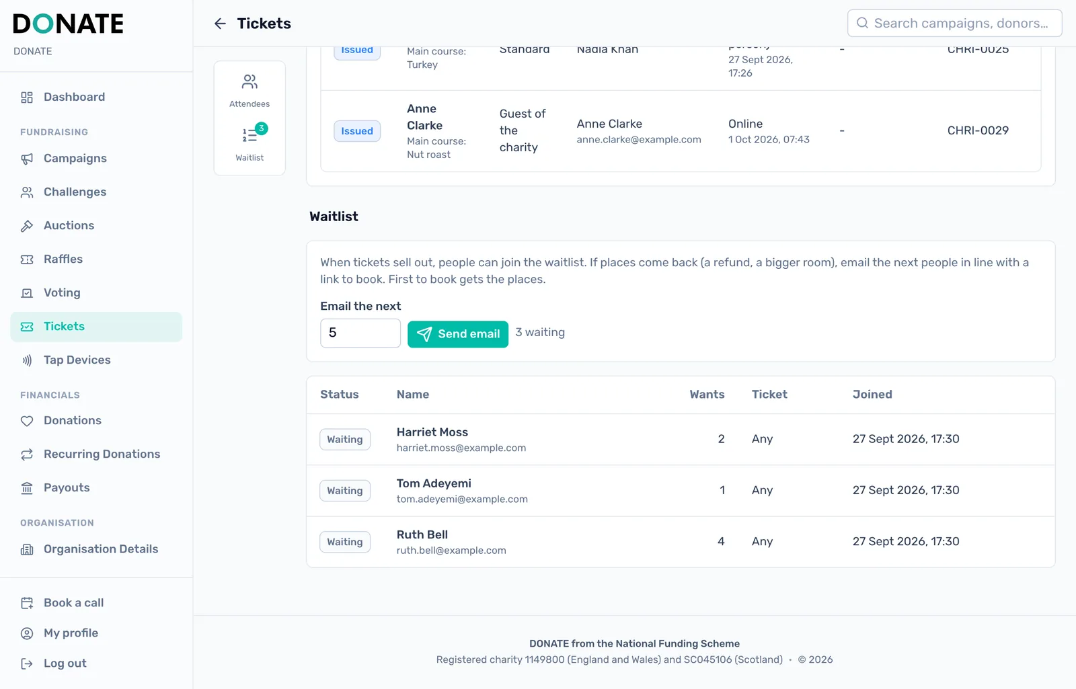Open the Dashboard icon in the sidebar
This screenshot has height=689, width=1076.
[27, 97]
